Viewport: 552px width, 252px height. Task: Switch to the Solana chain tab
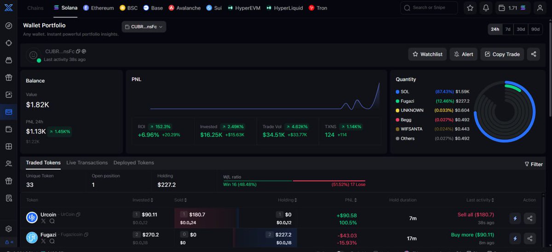coord(65,8)
